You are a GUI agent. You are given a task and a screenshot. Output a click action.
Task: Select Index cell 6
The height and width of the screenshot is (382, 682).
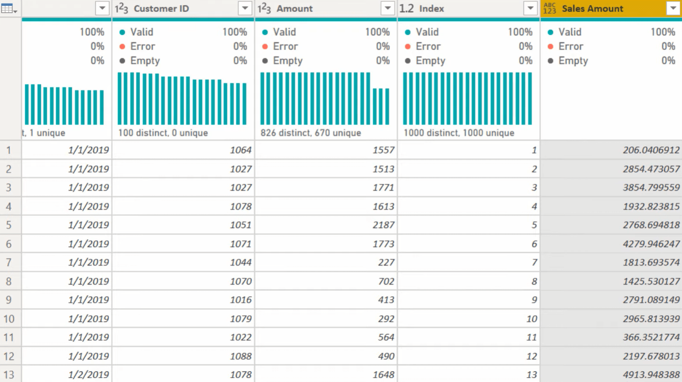coord(469,244)
